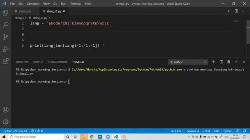Open Windows Action Center notifications
Screen dimensions: 250x140
click(x=245, y=136)
